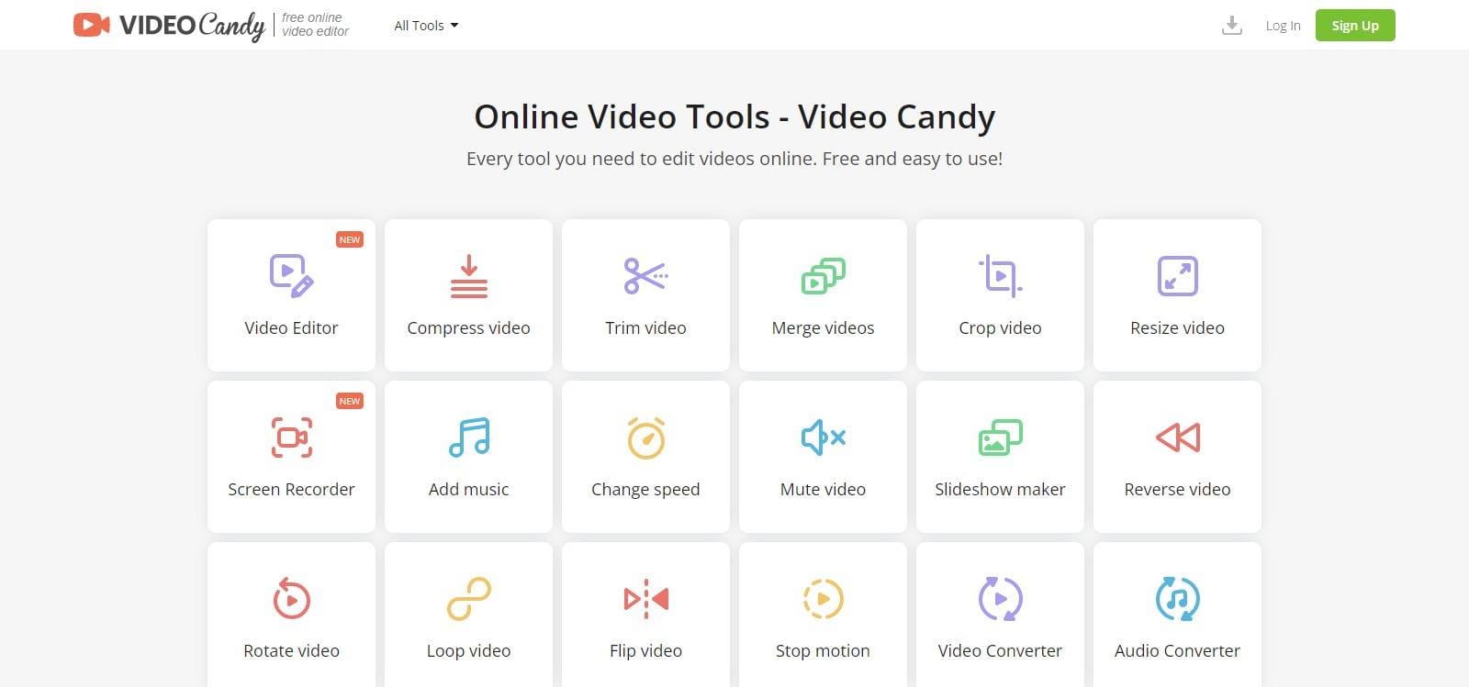Expand the All Tools dropdown menu
The image size is (1469, 687).
click(426, 26)
